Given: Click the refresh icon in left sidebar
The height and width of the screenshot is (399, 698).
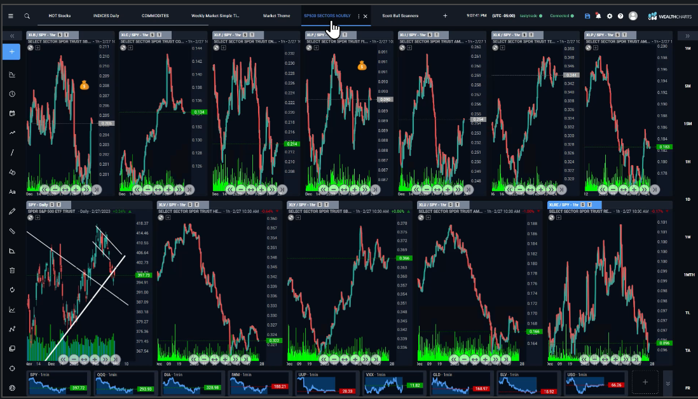Looking at the screenshot, I should 12,290.
